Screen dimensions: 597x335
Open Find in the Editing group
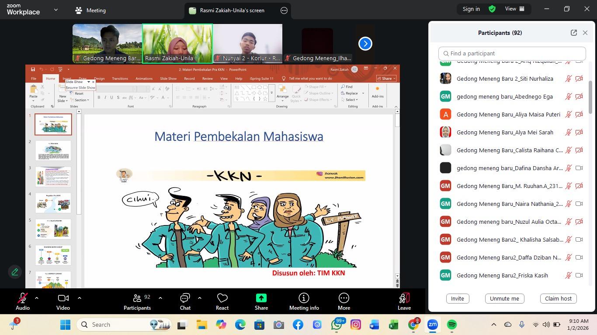347,87
